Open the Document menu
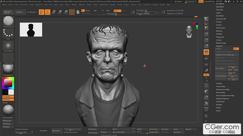Viewport: 243px width, 136px height. 24,5
